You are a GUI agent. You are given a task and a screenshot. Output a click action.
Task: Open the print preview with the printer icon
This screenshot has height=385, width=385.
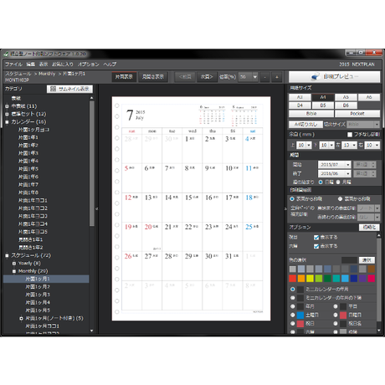point(334,76)
